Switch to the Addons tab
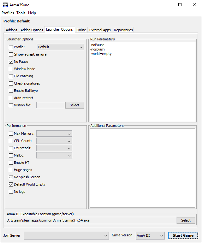Screen dimensions: 202x243 pyautogui.click(x=12, y=30)
